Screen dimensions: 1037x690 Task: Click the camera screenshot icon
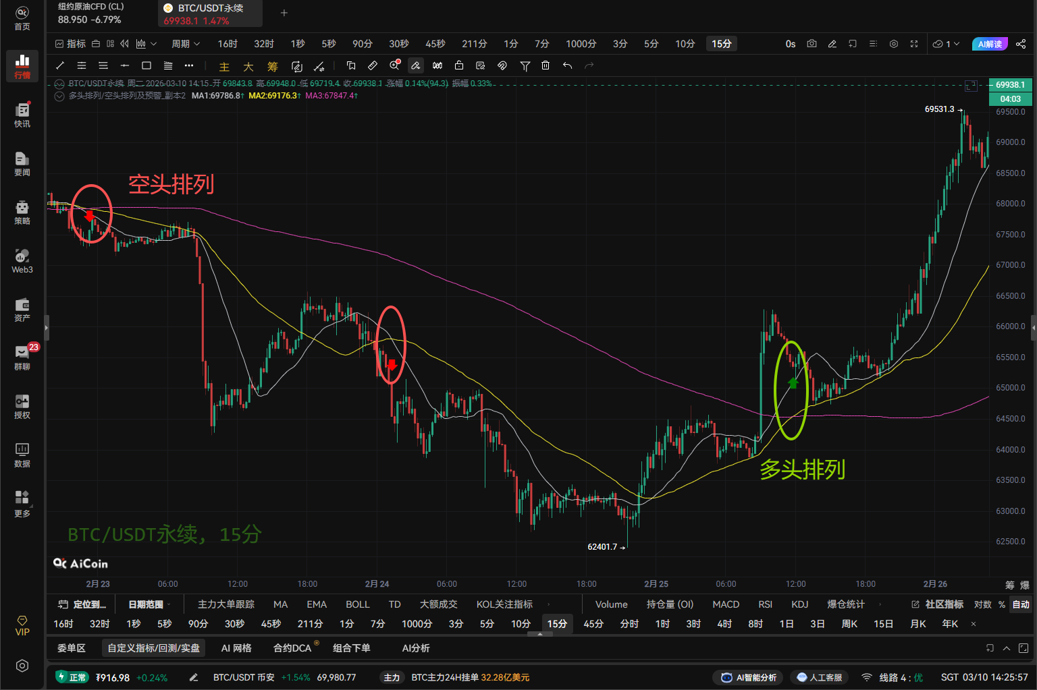click(812, 44)
